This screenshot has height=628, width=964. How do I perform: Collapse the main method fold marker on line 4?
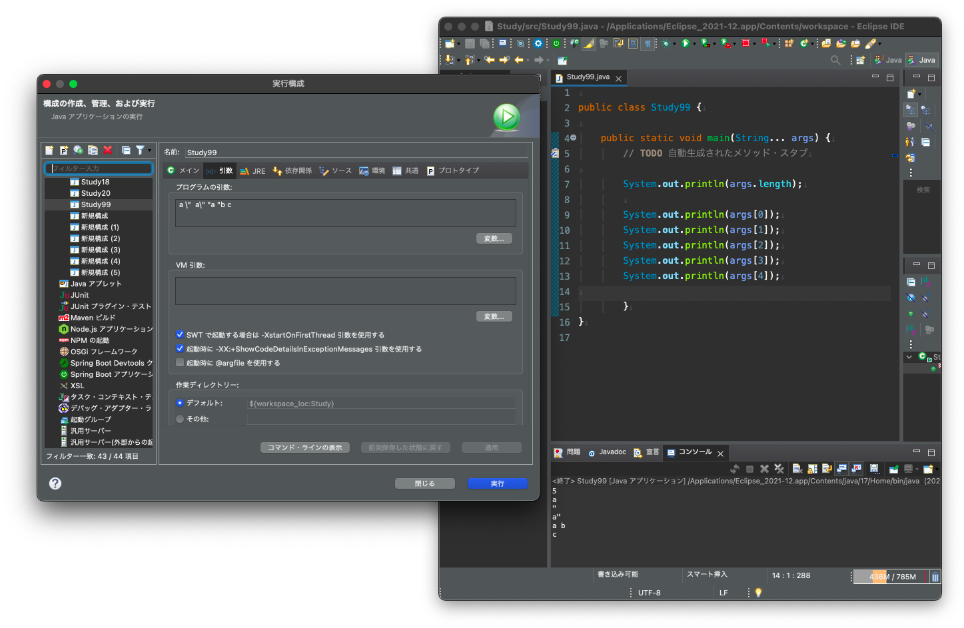pos(573,138)
